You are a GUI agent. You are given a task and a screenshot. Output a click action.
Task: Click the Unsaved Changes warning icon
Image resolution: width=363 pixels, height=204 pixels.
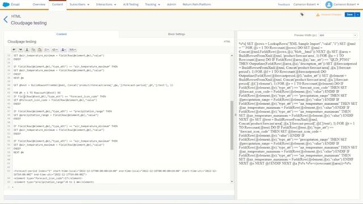(318, 15)
